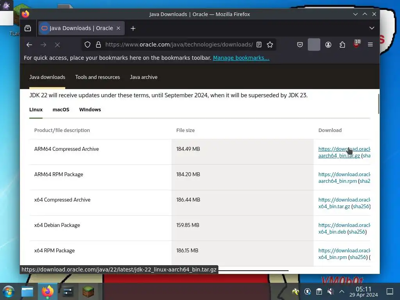Launch the Minecraft grass block taskbar icon
This screenshot has width=400, height=300.
click(x=88, y=291)
